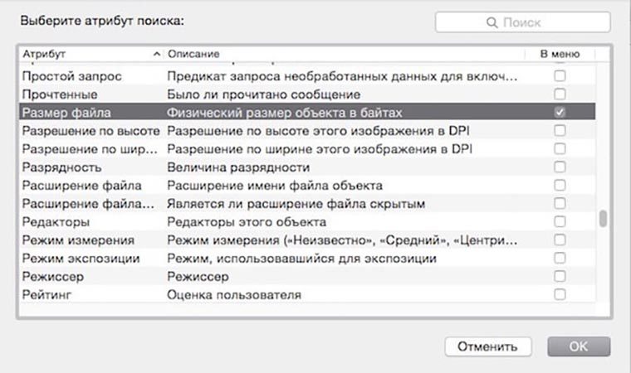Click inside the Поиск search field
The width and height of the screenshot is (631, 373).
click(531, 23)
